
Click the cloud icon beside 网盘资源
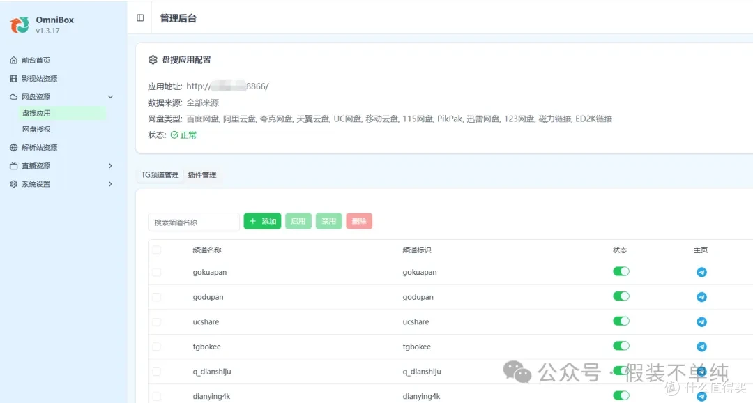[13, 96]
